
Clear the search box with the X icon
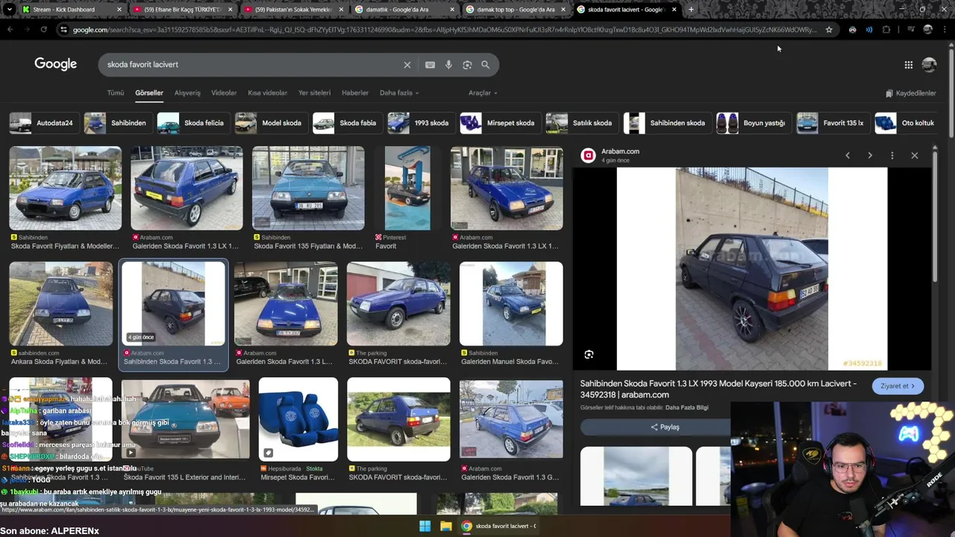pos(407,65)
